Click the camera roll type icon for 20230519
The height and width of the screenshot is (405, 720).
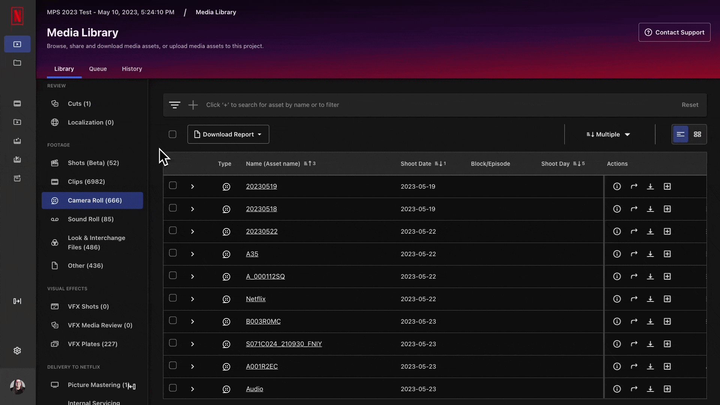226,187
